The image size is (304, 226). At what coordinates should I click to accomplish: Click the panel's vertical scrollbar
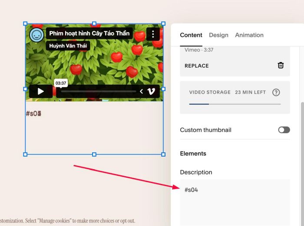302,164
